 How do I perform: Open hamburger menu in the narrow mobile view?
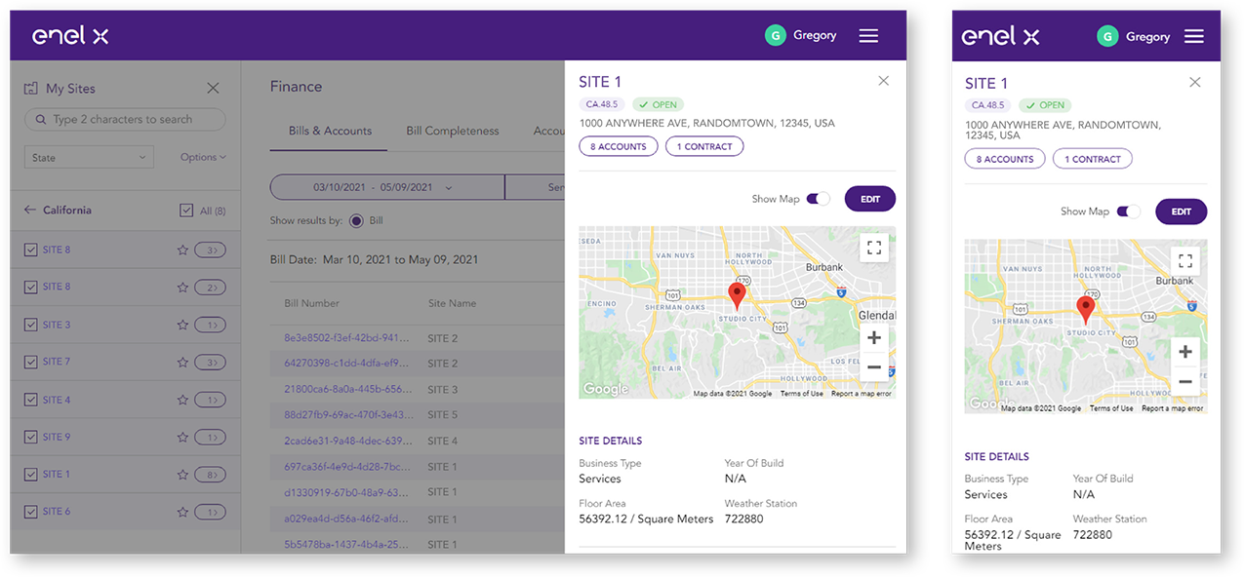click(x=1193, y=37)
